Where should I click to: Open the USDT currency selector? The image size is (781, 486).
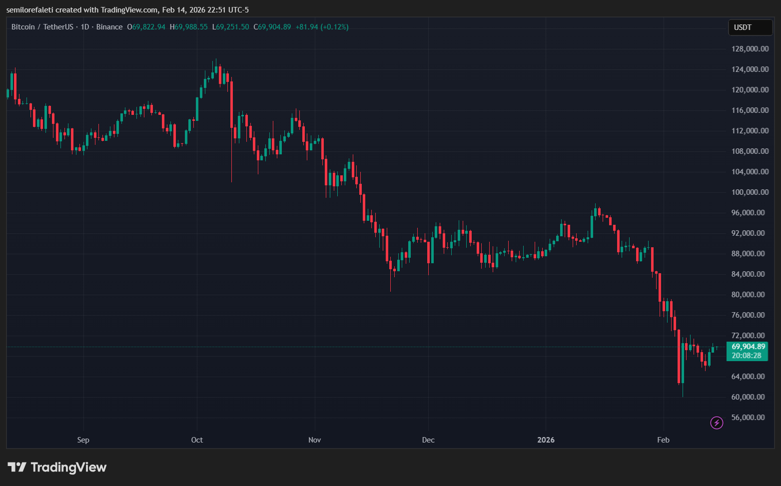tap(750, 27)
